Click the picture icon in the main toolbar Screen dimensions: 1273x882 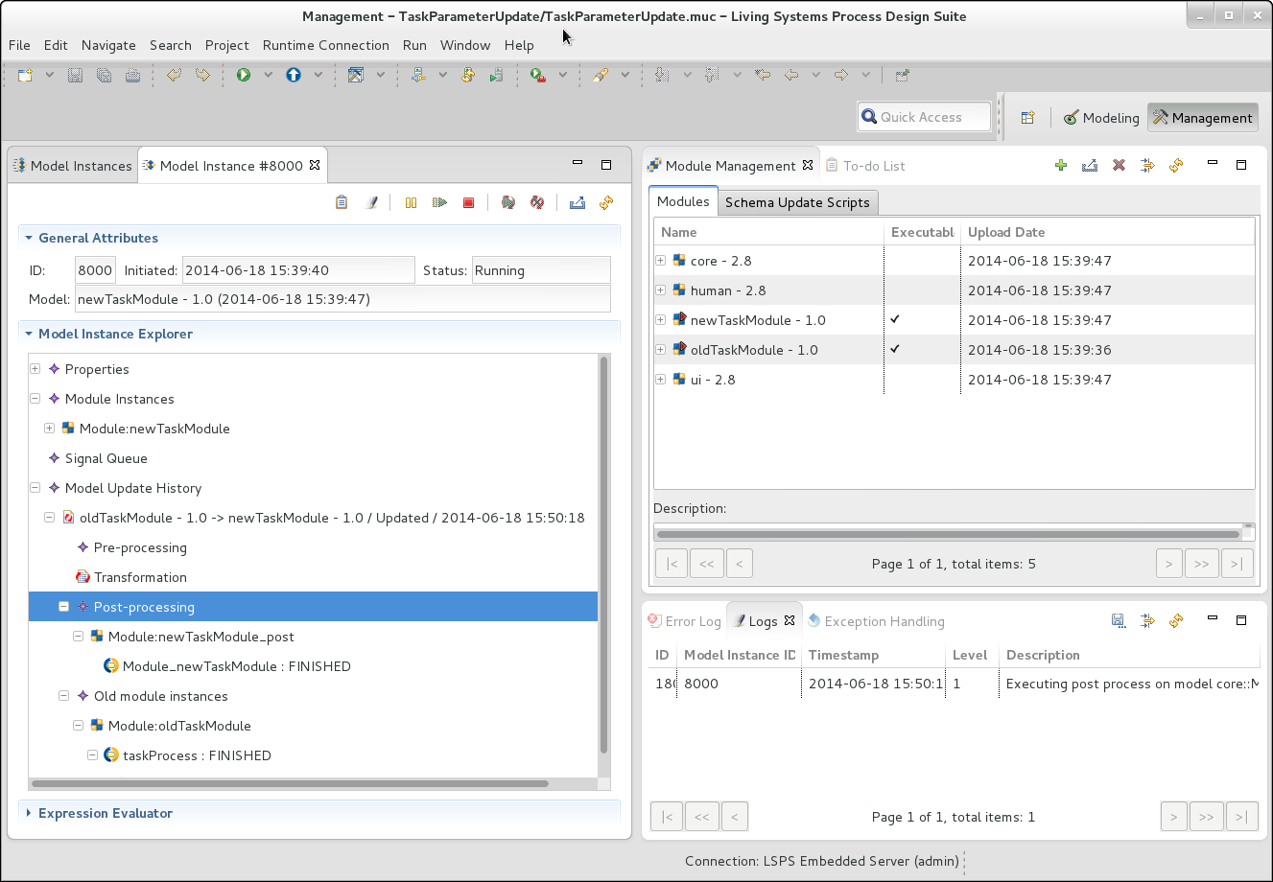[x=356, y=75]
